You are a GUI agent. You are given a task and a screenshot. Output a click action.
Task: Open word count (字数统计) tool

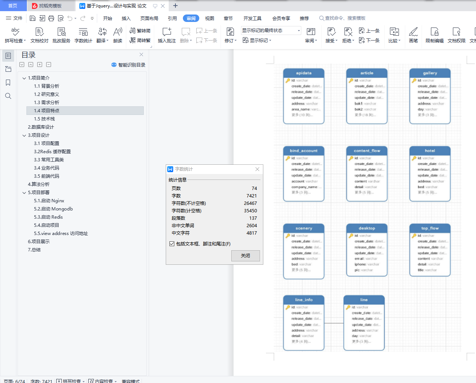(83, 35)
